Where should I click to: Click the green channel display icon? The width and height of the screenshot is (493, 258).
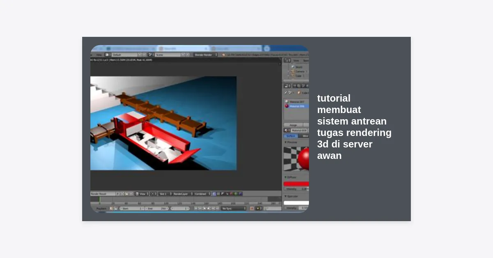click(x=236, y=194)
